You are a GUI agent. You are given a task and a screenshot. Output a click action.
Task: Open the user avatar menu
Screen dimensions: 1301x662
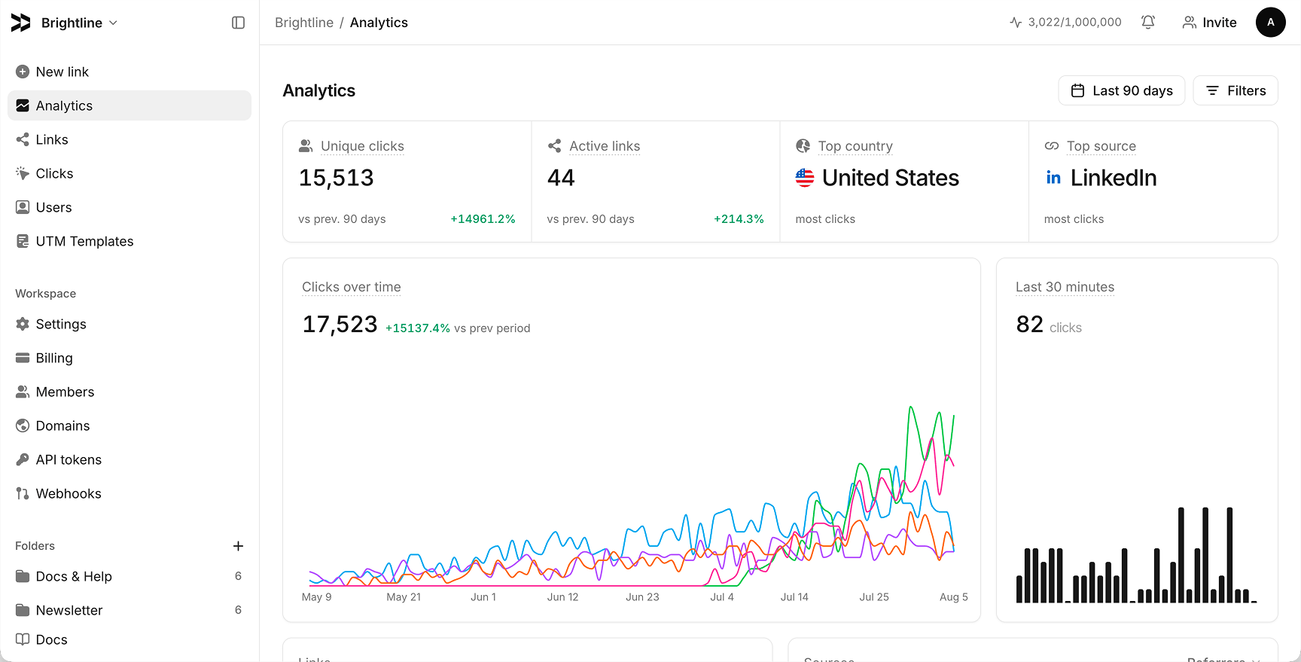(x=1271, y=23)
